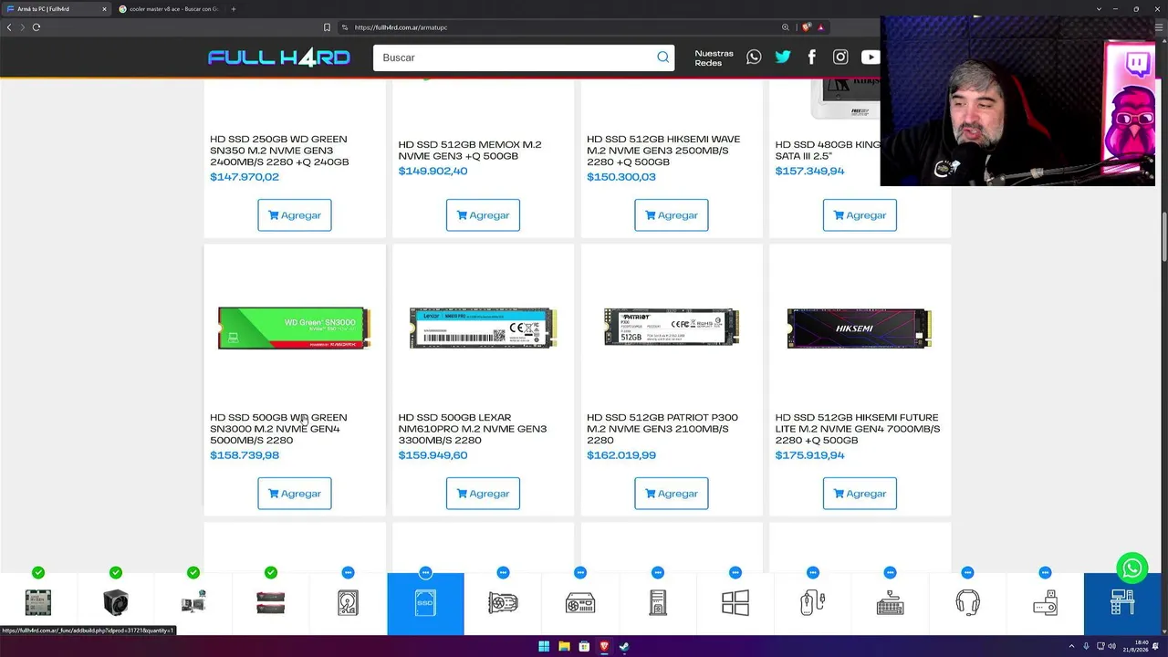Open the RAM memory category icon
The height and width of the screenshot is (657, 1168).
click(x=271, y=602)
